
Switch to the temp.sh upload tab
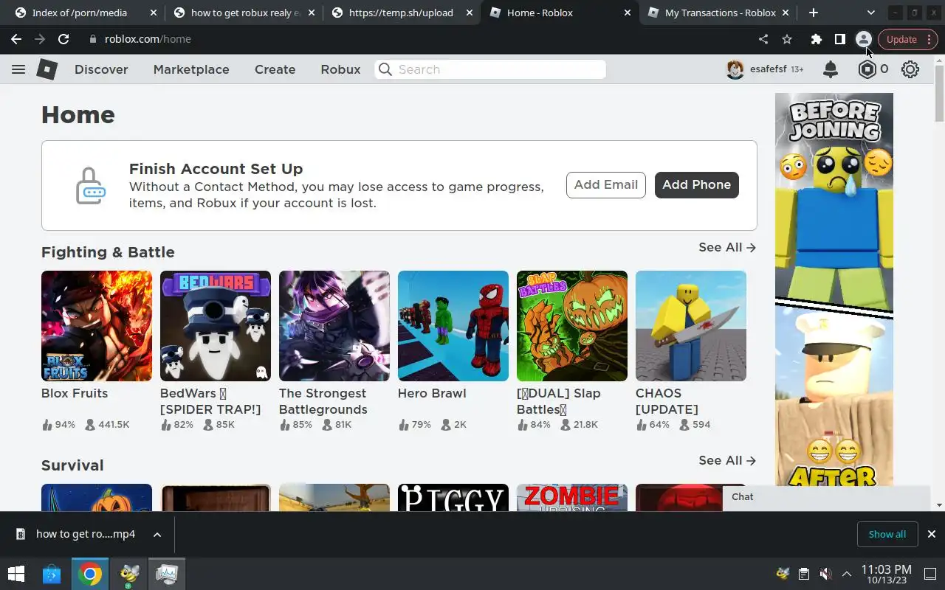[401, 13]
